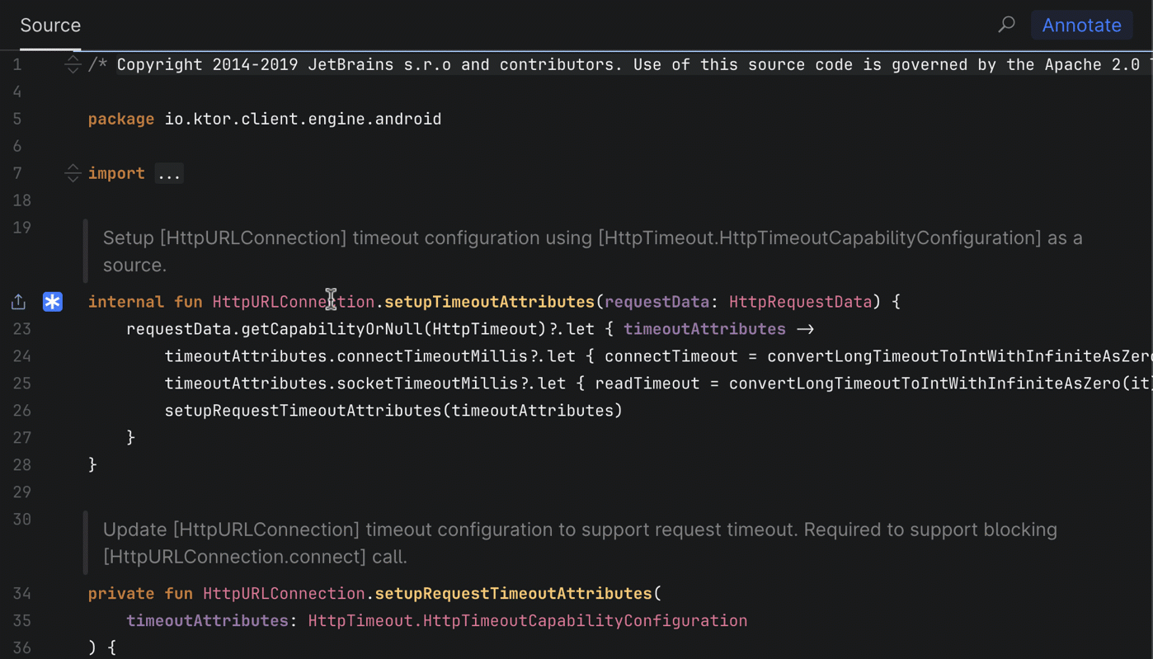Open the HttpTimeout.HttpTimeoutCapabilityConfiguration doc comment link
The width and height of the screenshot is (1153, 659).
[820, 238]
